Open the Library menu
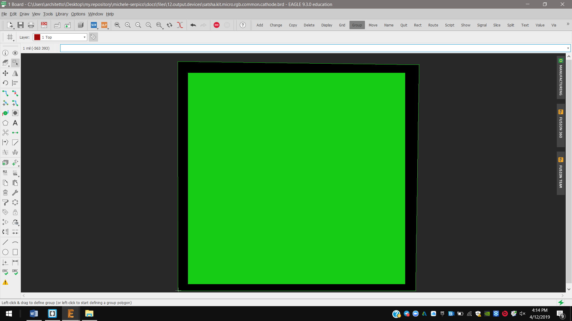Image resolution: width=572 pixels, height=321 pixels. 62,14
